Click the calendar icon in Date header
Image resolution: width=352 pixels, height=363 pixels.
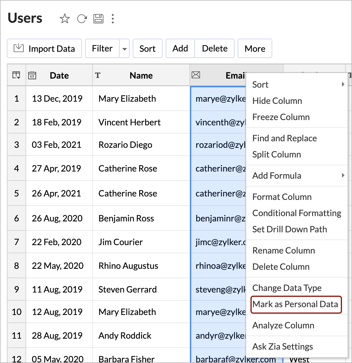(32, 75)
